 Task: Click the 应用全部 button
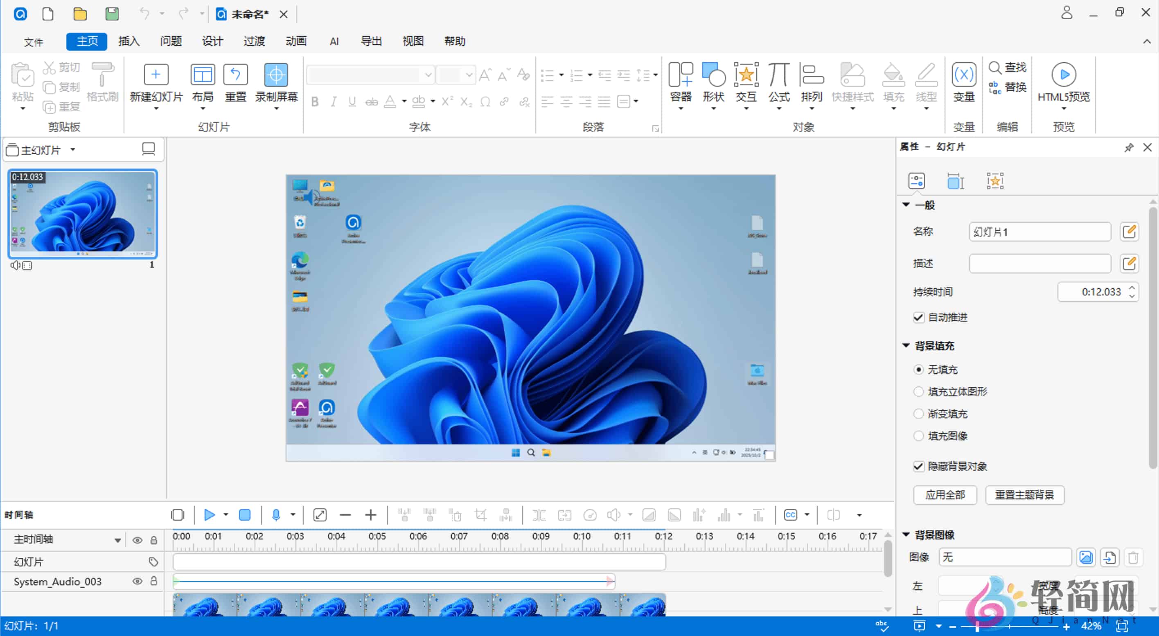pyautogui.click(x=945, y=495)
